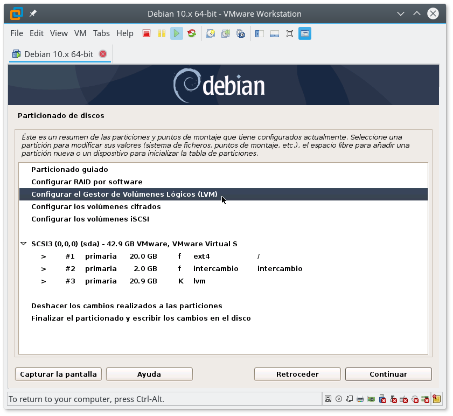Select the SCSI3 (0,0,0) (sda) disk row
The image size is (453, 416).
(224, 244)
